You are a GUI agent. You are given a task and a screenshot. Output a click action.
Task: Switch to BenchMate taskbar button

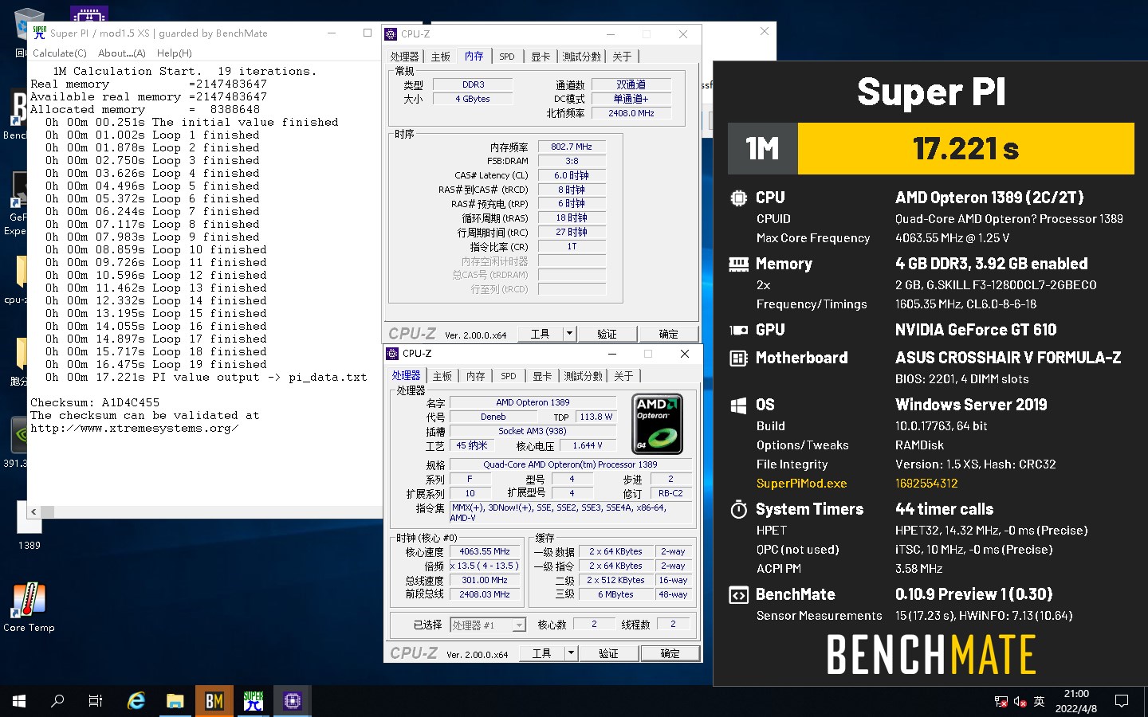(214, 701)
